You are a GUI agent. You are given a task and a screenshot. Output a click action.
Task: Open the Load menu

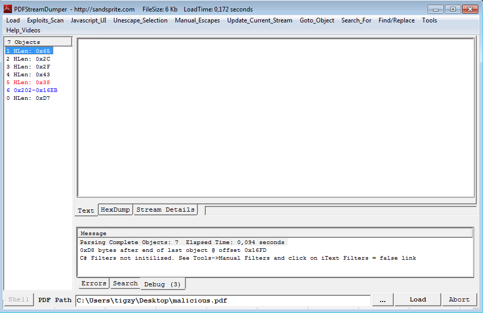(x=13, y=20)
